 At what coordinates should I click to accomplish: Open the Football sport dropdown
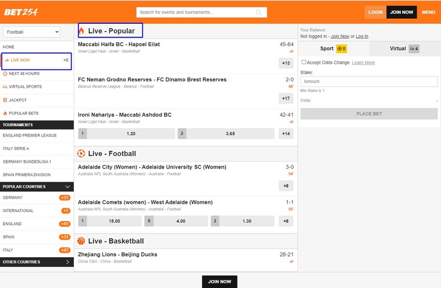click(x=31, y=32)
